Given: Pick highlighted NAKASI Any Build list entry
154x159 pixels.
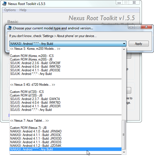Looking at the screenshot, I should 66,149.
